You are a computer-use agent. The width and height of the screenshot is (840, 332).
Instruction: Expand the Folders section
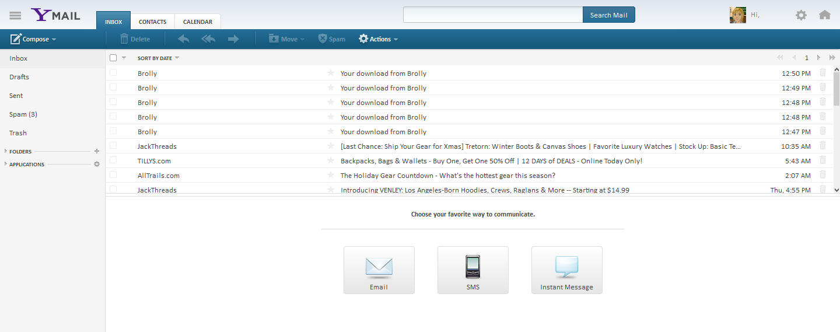tap(6, 151)
